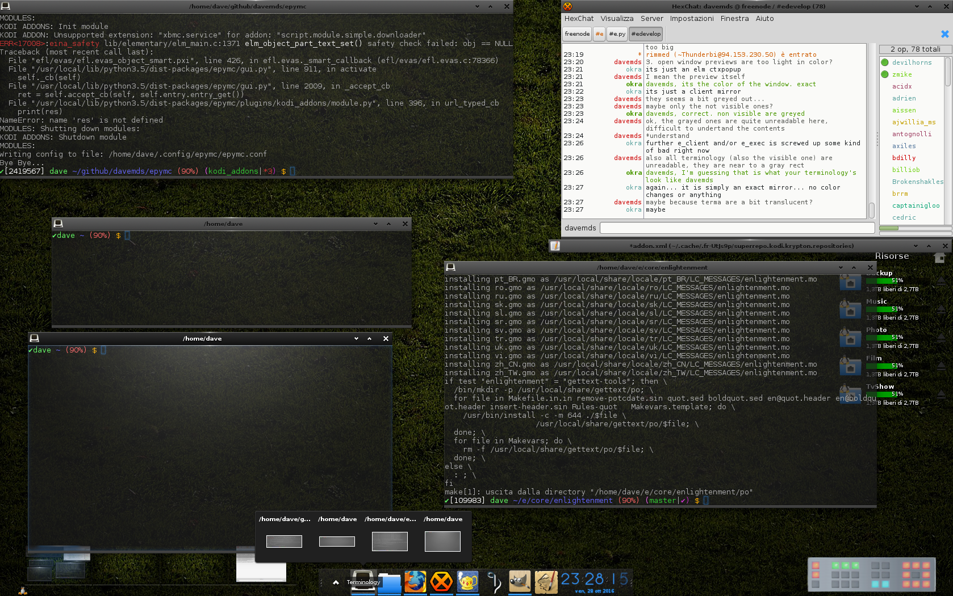Screen dimensions: 953x596
Task: Select the rightmost /home/dave window preview
Action: 442,542
